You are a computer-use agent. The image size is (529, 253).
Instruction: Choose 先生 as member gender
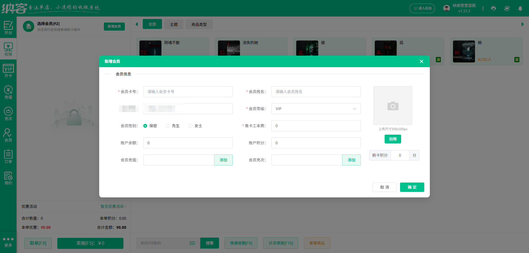[168, 126]
